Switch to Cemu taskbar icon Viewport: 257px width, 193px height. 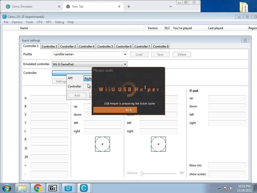[84, 188]
